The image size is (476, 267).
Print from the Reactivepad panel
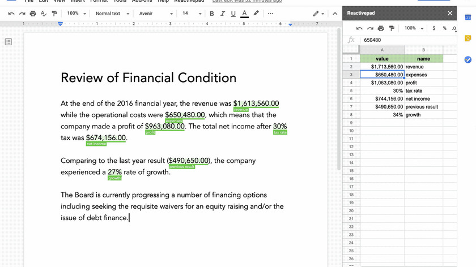[x=381, y=28]
